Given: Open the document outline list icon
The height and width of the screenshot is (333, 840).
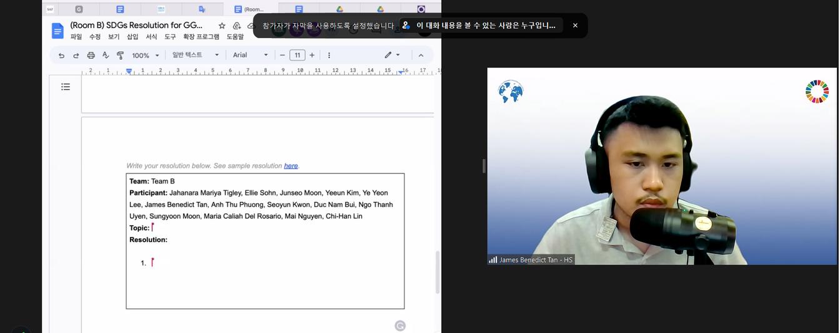Looking at the screenshot, I should tap(66, 87).
